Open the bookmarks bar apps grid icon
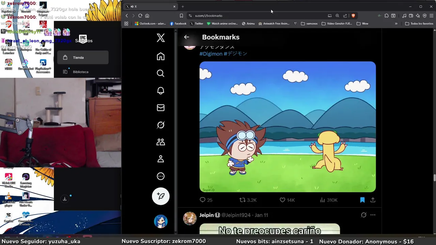436x245 pixels. [x=126, y=23]
